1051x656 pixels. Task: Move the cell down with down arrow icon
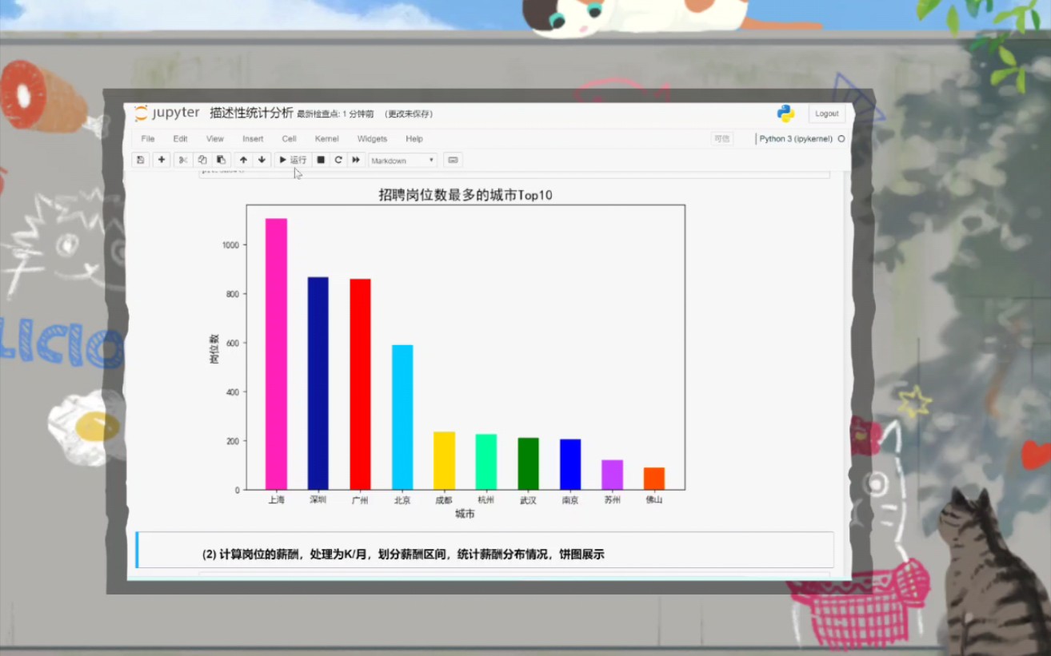pyautogui.click(x=262, y=160)
